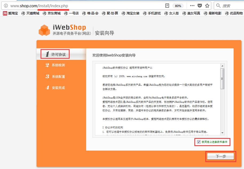
Task: Click the 协议许可的权利 section heading
Action: (113, 127)
